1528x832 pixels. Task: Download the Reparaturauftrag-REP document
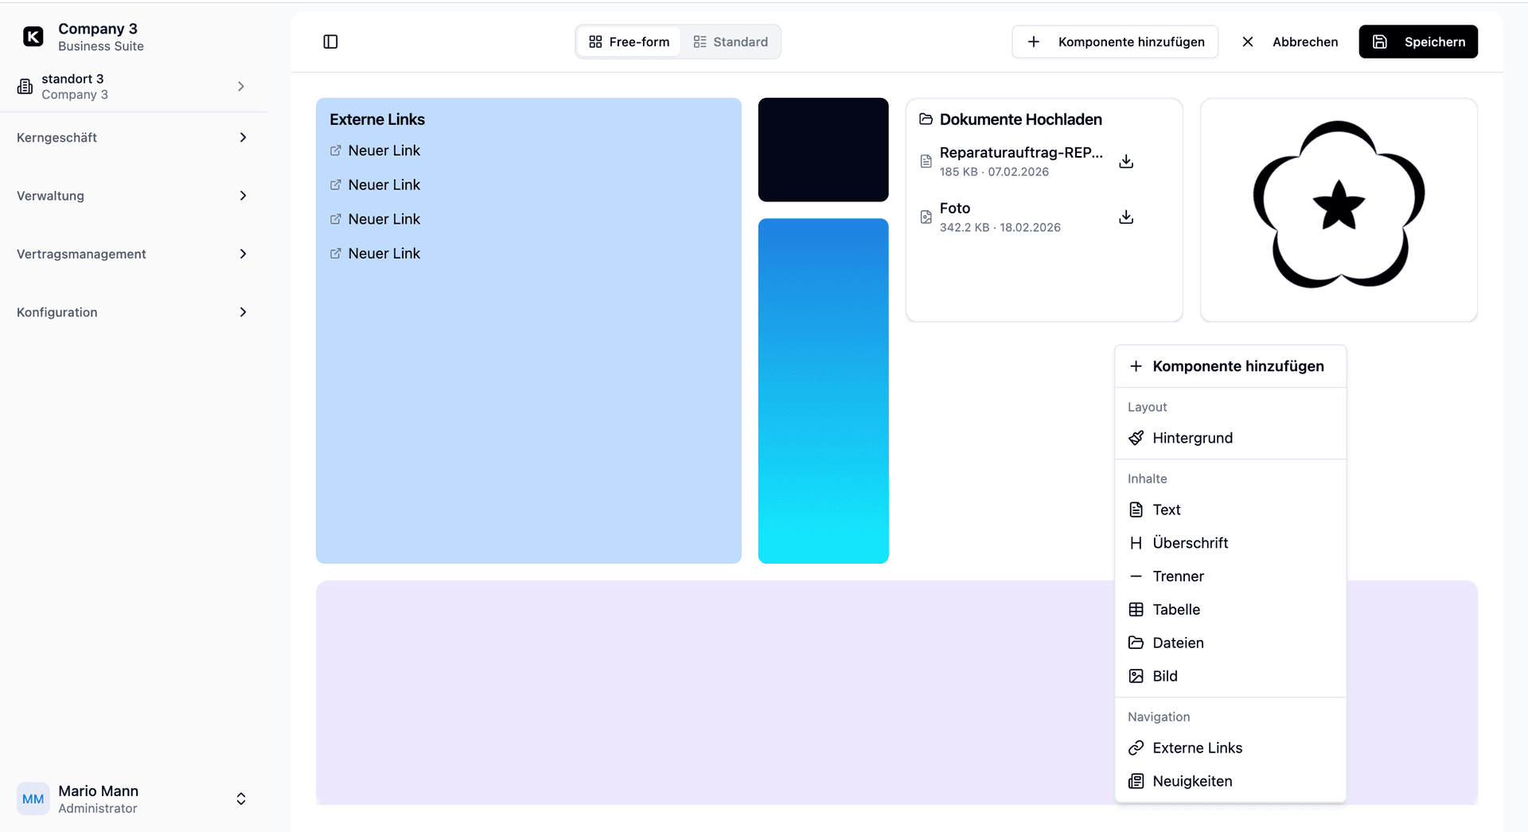click(x=1125, y=161)
